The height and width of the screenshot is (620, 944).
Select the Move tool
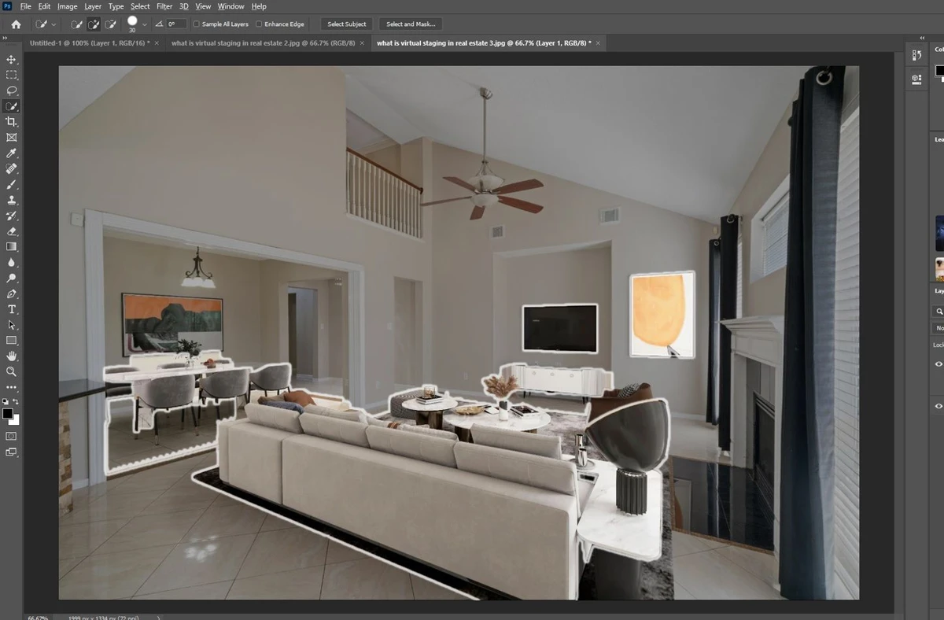click(11, 59)
